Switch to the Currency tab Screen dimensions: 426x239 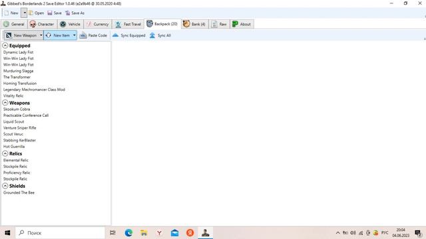97,24
